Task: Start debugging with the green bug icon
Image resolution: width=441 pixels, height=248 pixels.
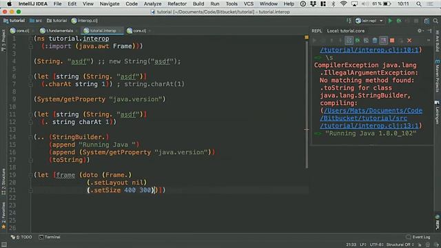Action: point(399,21)
